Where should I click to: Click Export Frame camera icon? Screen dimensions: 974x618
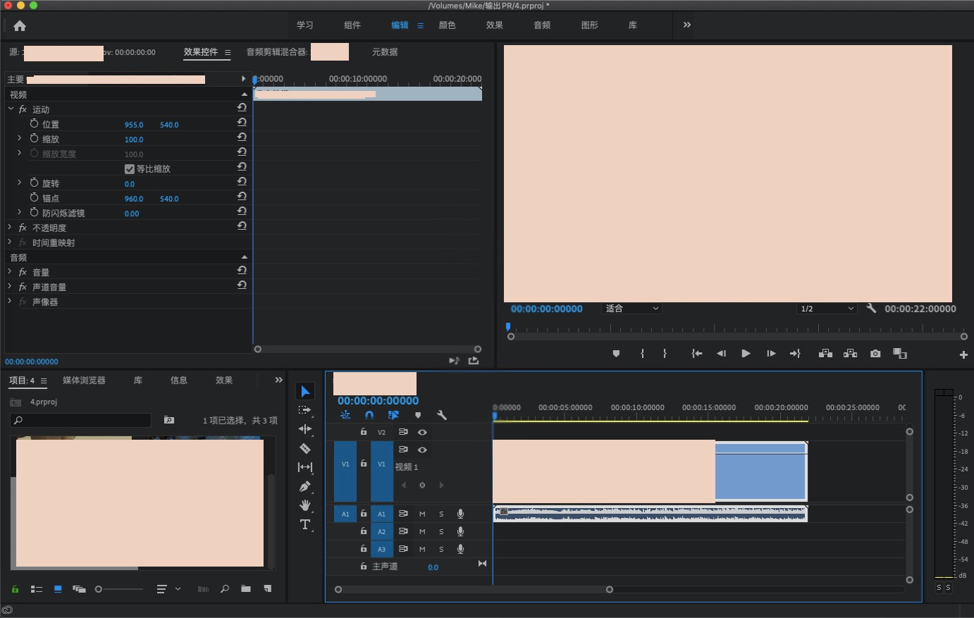[x=875, y=354]
